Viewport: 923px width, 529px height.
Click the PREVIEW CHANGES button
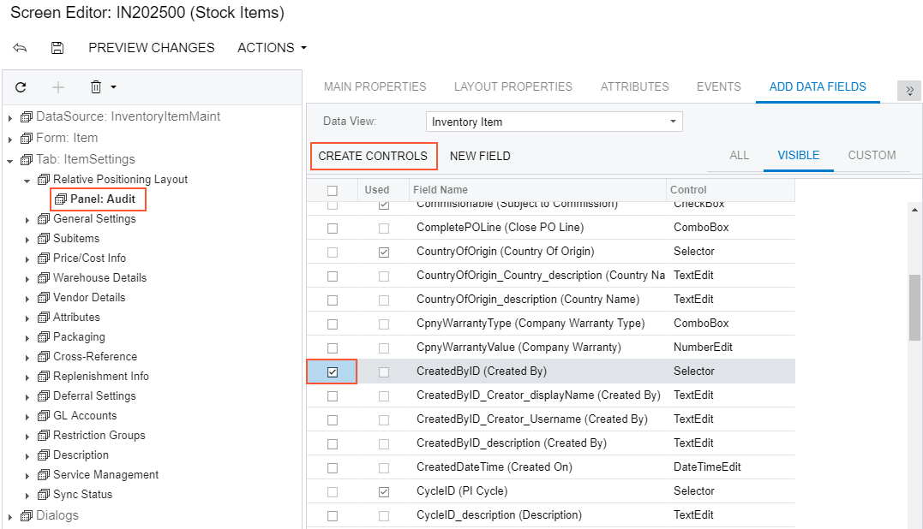[x=152, y=48]
